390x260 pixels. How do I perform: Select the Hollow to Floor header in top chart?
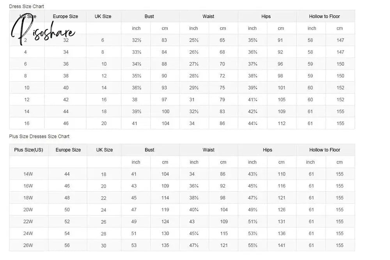pyautogui.click(x=324, y=16)
